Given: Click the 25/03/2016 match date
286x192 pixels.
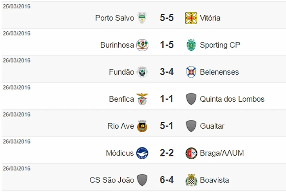Looking at the screenshot, I should [16, 7].
